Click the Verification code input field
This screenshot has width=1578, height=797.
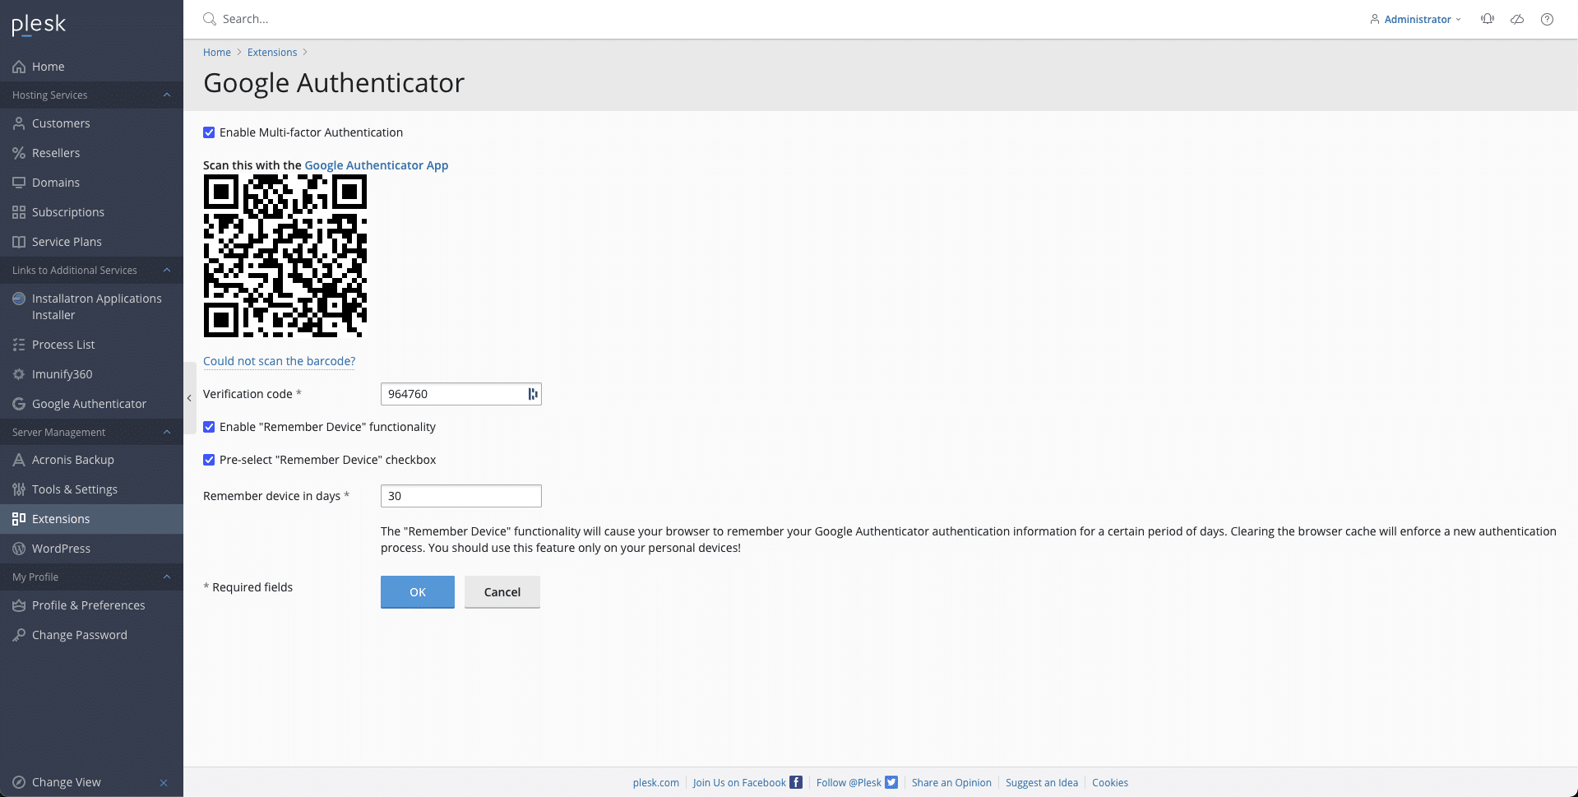click(461, 394)
